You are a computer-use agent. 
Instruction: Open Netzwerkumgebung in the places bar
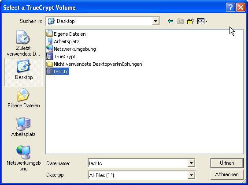(x=23, y=158)
